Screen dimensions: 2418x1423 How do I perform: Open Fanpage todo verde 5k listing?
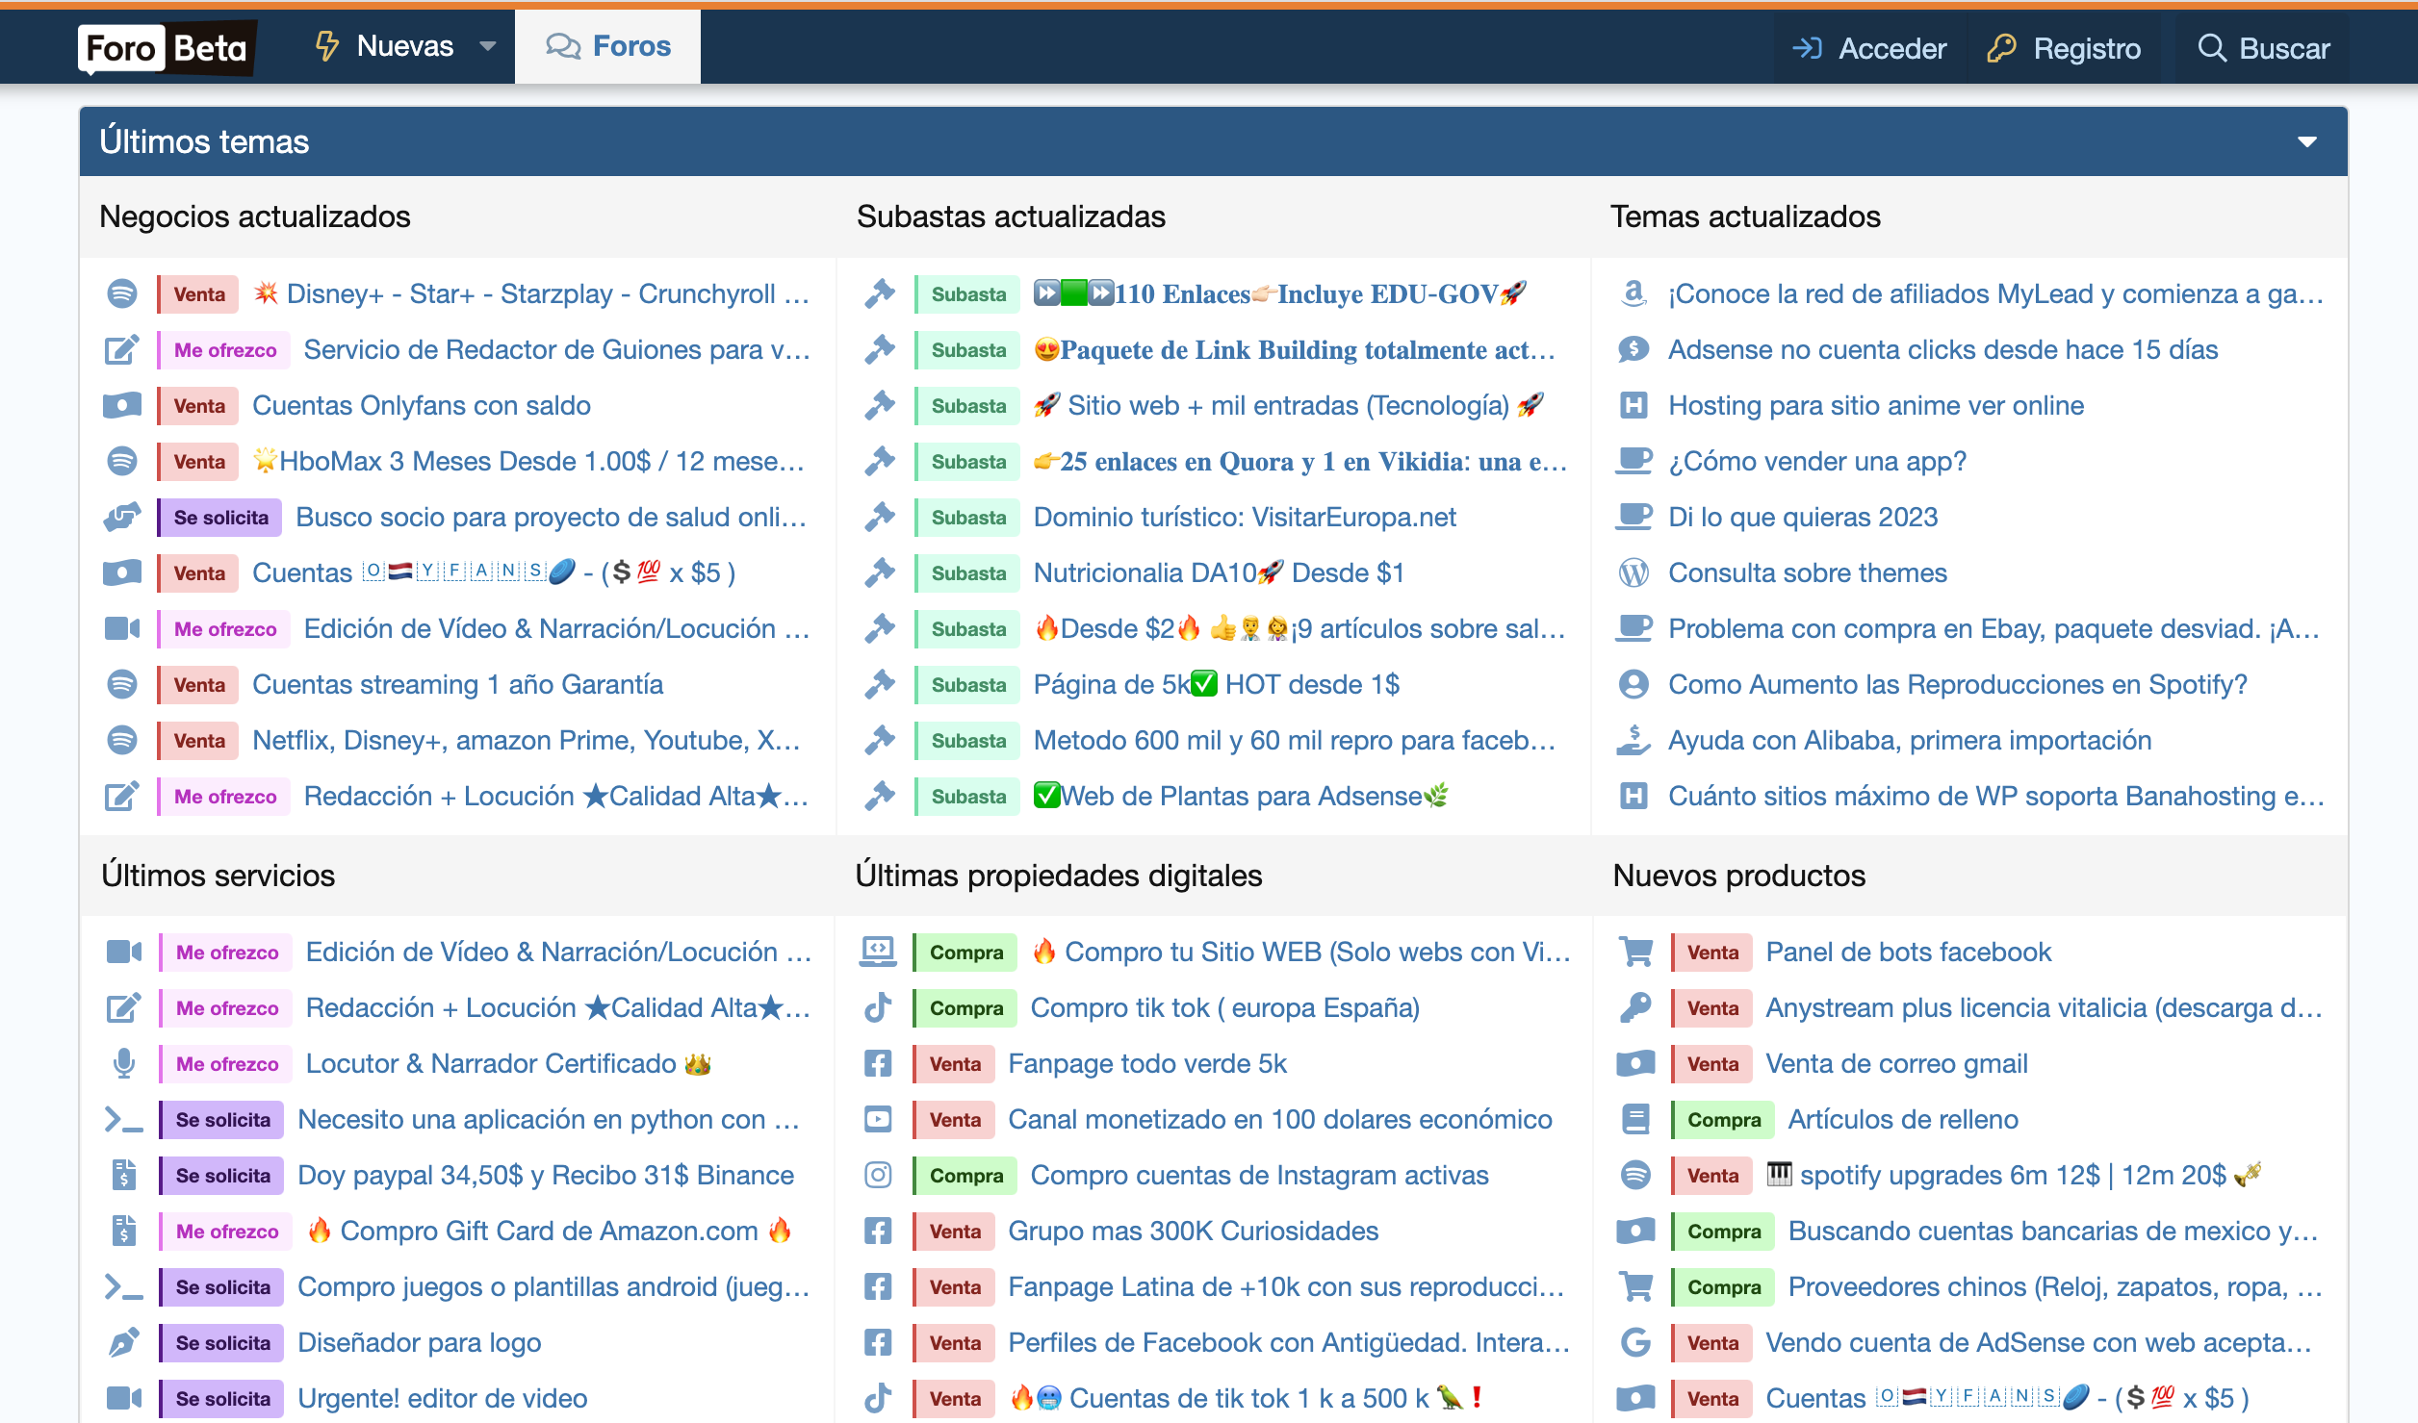(1146, 1063)
